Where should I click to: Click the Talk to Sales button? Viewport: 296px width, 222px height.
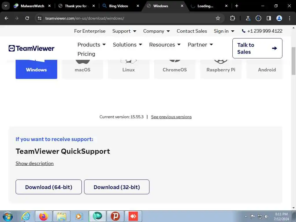point(257,48)
